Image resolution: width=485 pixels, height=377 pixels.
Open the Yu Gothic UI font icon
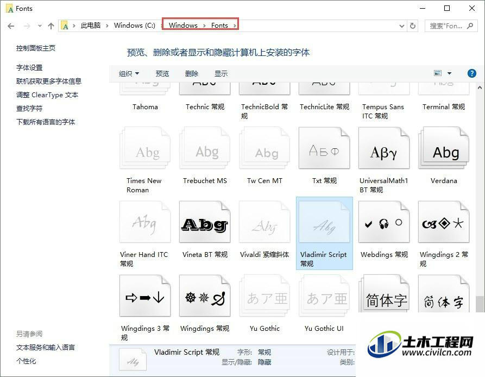tap(324, 296)
